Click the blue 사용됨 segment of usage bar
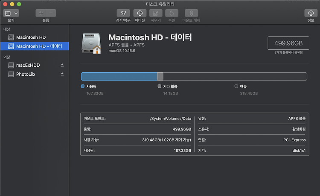The image size is (320, 196). point(119,77)
